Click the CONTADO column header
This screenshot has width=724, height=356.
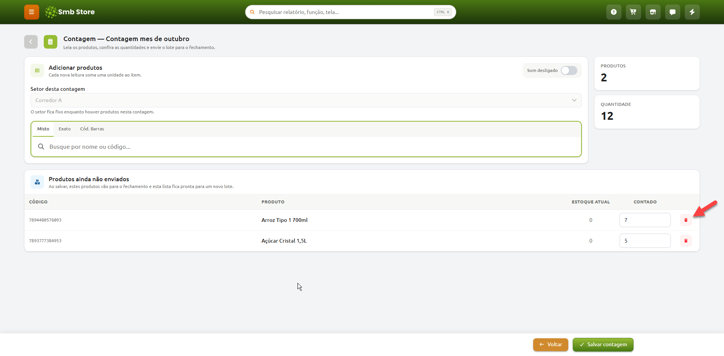tap(645, 202)
